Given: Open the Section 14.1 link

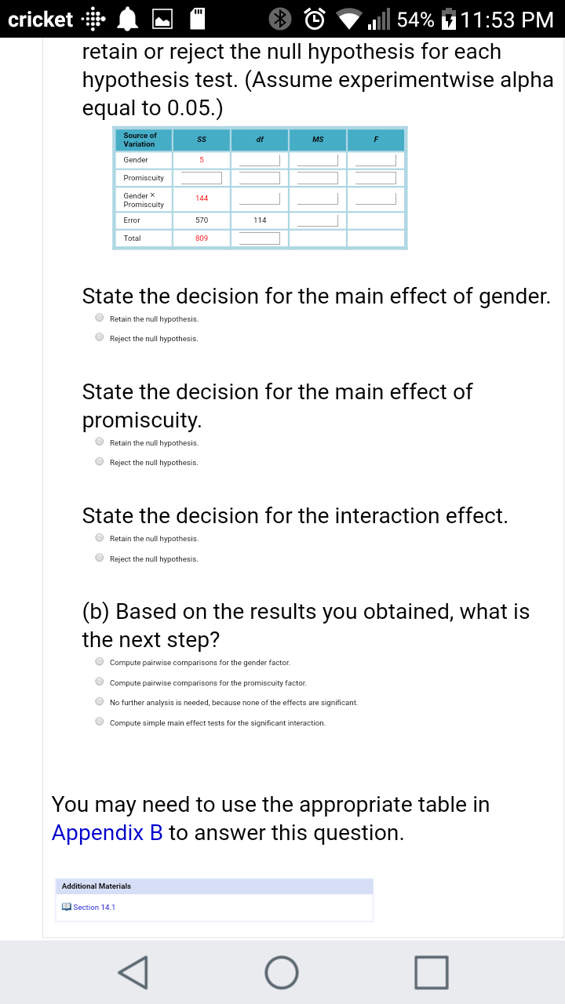Looking at the screenshot, I should tap(94, 908).
